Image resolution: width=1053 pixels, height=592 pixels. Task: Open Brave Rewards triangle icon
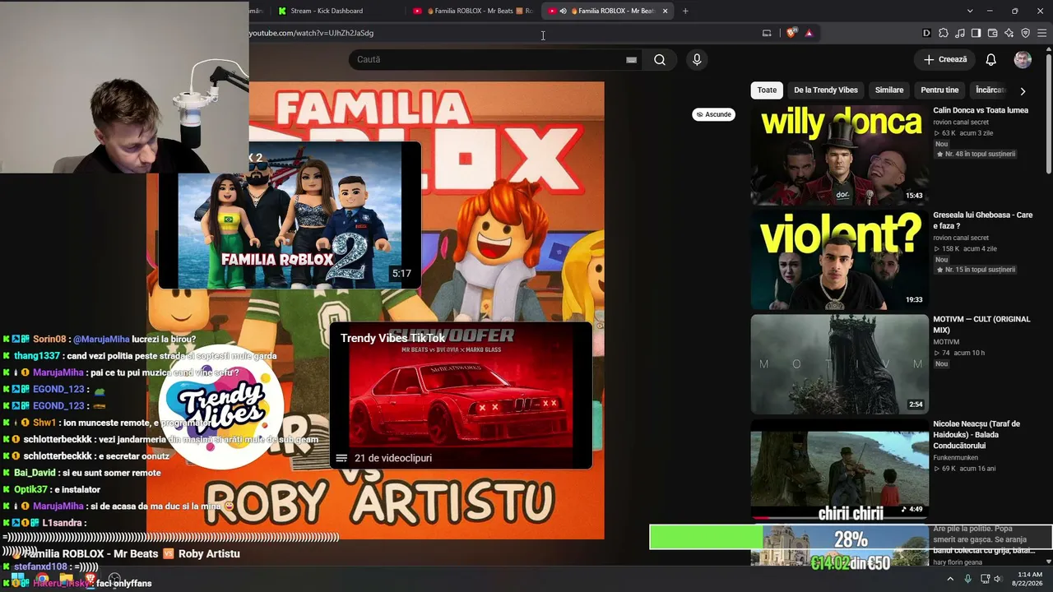(809, 33)
